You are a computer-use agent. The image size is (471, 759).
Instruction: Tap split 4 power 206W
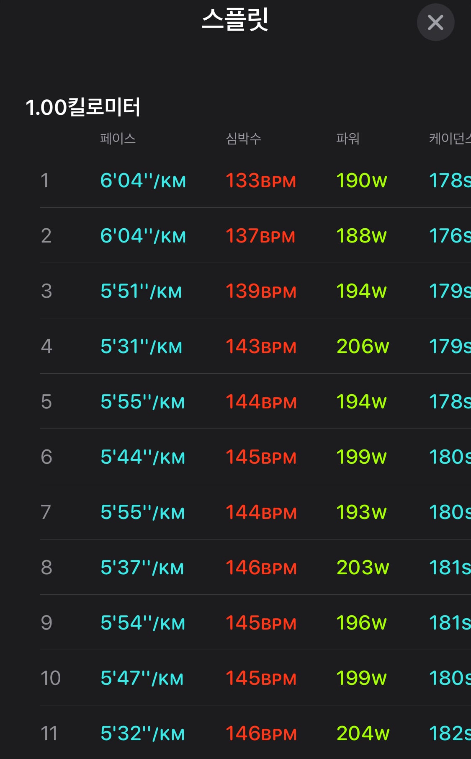tap(363, 346)
